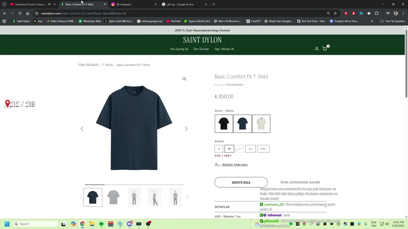Click the image zoom magnifier icon
The image size is (408, 229).
pyautogui.click(x=184, y=79)
